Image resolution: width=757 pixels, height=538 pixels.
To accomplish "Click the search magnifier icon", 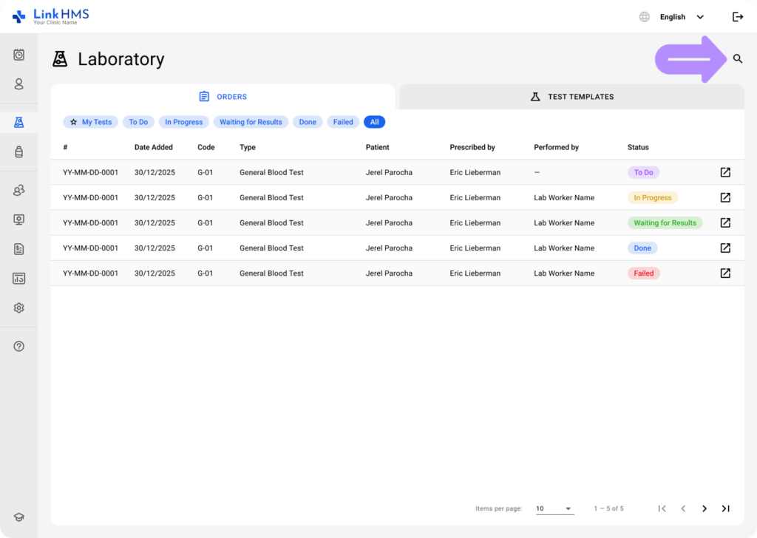I will (x=737, y=59).
